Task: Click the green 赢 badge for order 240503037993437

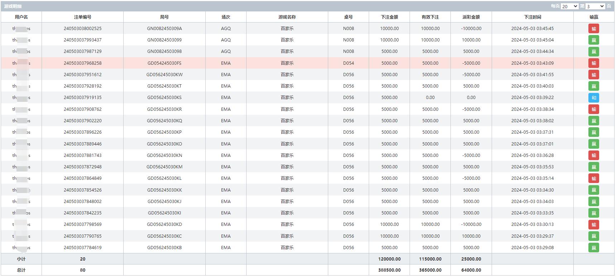Action: [593, 40]
